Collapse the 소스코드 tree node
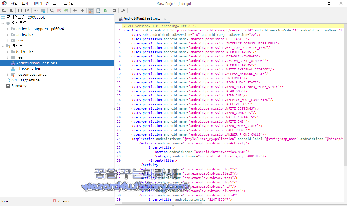Screen dimensions: 347x206 pyautogui.click(x=3, y=23)
